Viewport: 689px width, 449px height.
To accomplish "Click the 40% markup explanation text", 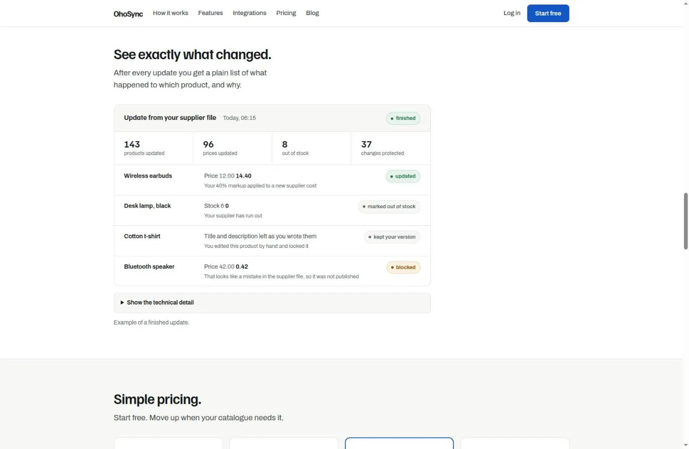I will (x=260, y=186).
